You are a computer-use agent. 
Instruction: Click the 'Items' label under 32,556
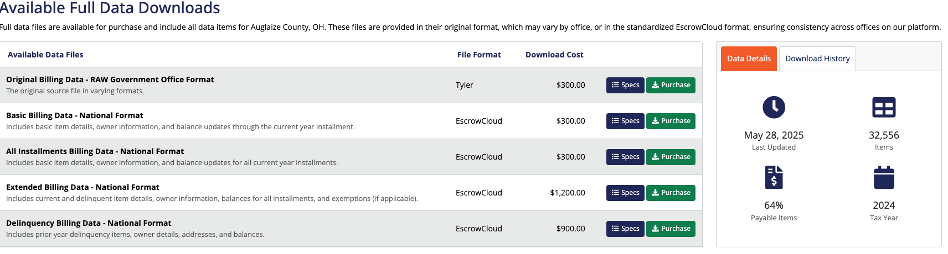(884, 147)
